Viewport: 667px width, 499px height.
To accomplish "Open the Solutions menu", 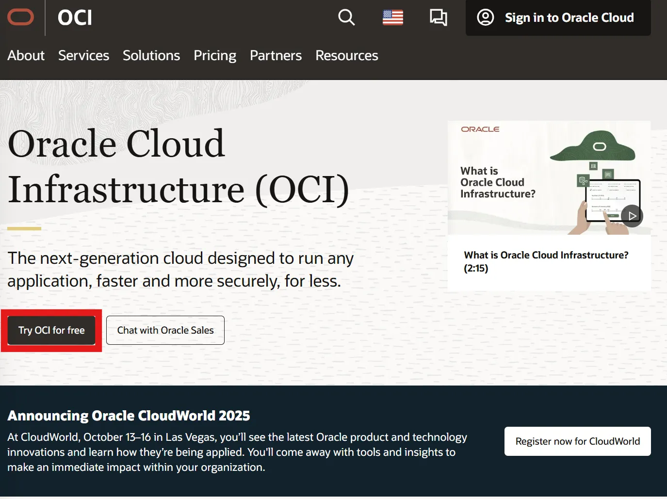I will pyautogui.click(x=151, y=55).
